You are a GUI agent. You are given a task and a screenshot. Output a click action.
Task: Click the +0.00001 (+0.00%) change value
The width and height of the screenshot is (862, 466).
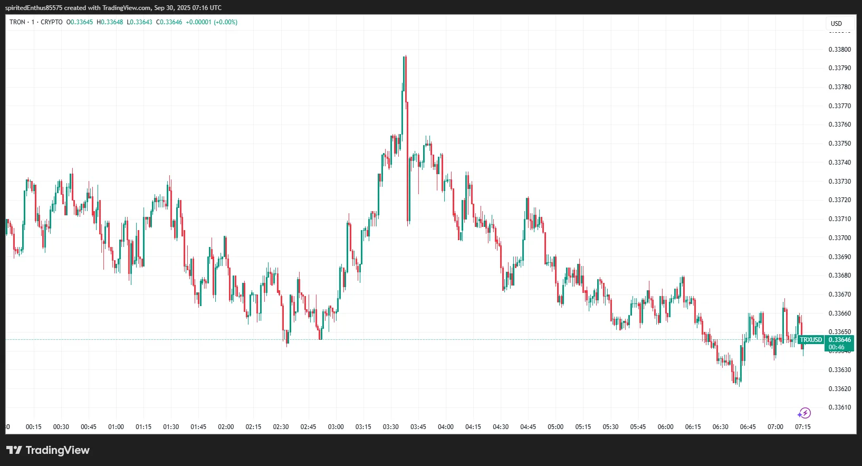[x=212, y=22]
